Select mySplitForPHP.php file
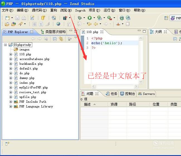Image resolution: width=181 pixels, height=156 pixels. pos(33,88)
